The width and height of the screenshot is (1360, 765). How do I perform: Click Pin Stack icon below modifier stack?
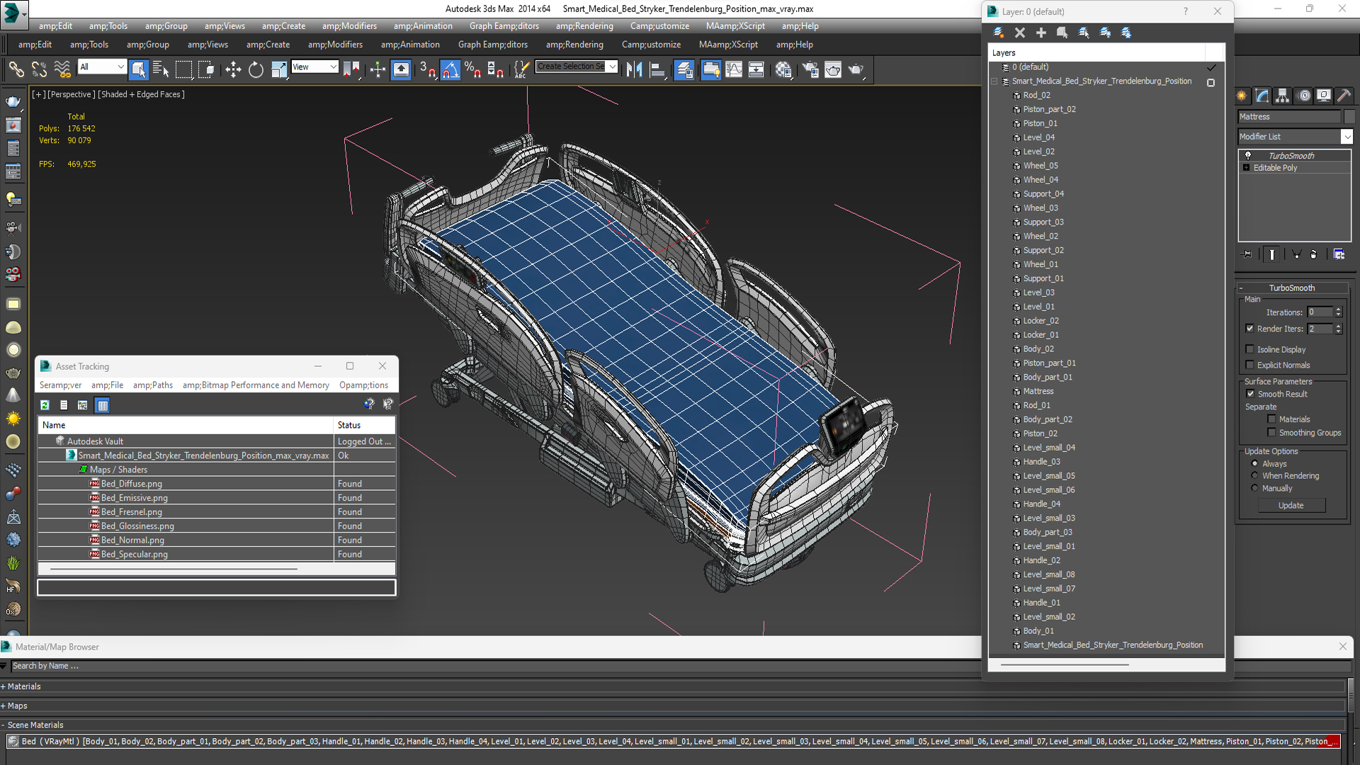tap(1247, 254)
